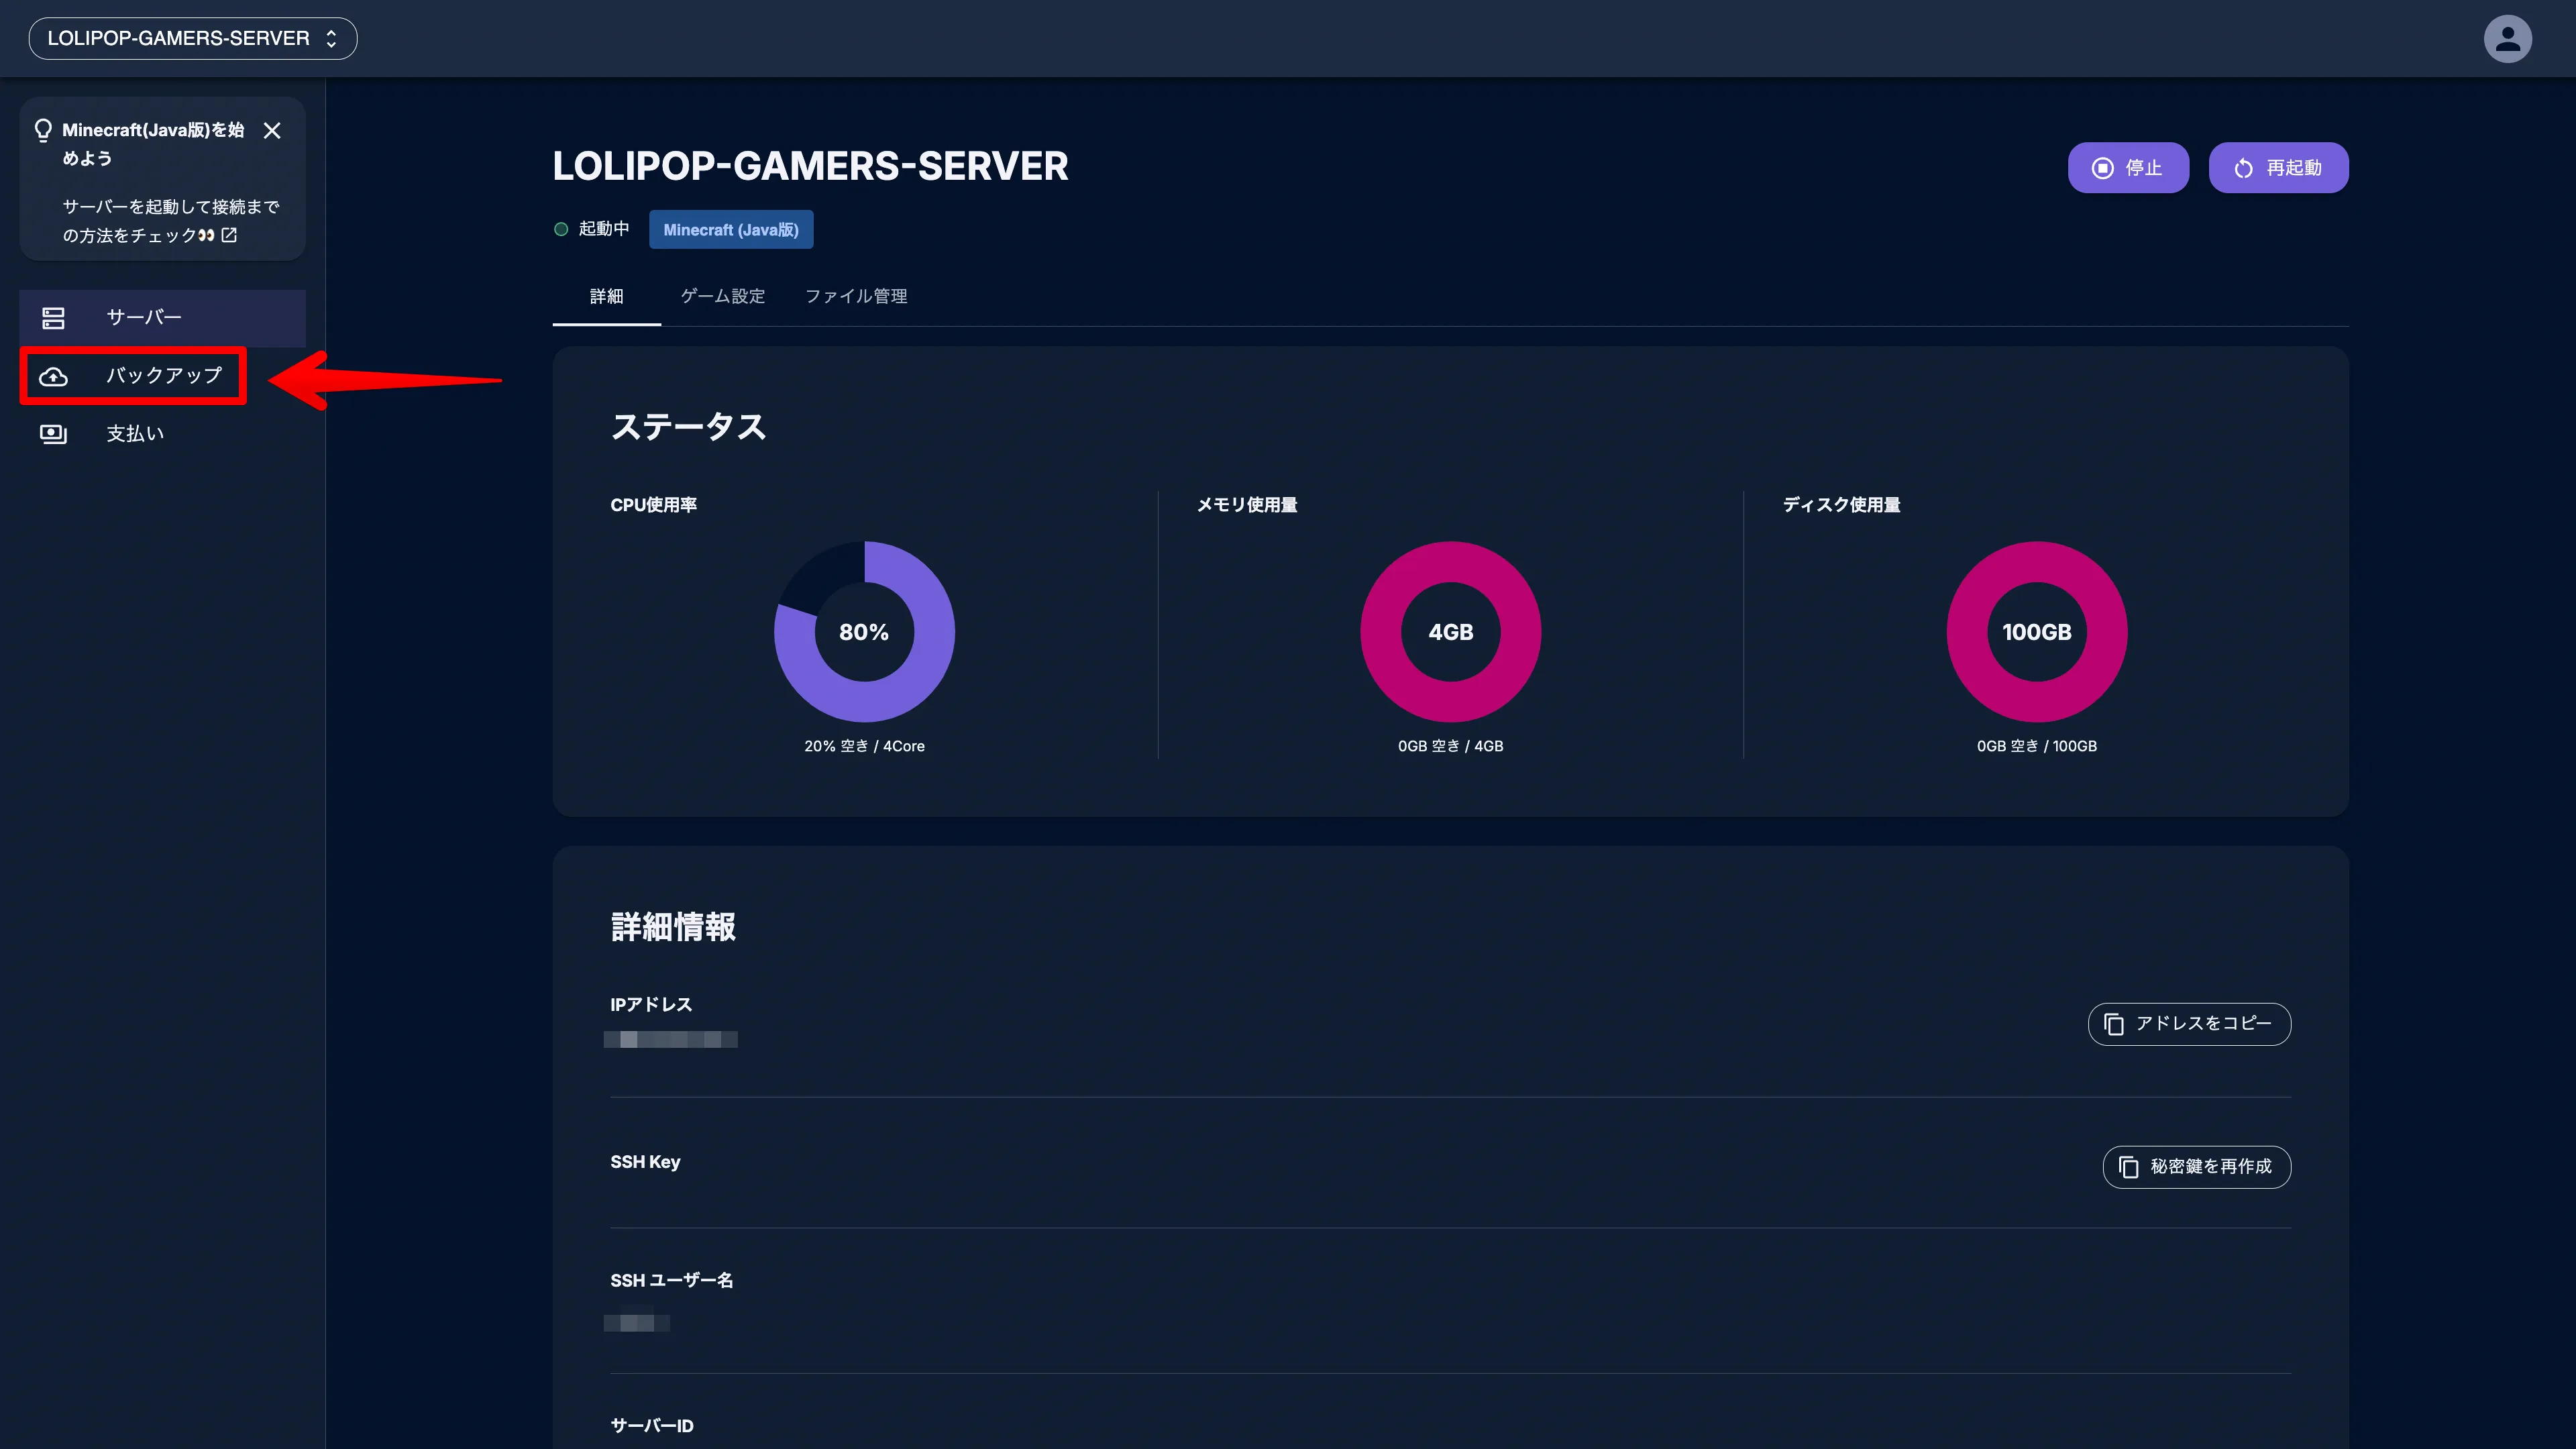The height and width of the screenshot is (1449, 2576).
Task: Click the lightbulb tip icon
Action: (x=43, y=131)
